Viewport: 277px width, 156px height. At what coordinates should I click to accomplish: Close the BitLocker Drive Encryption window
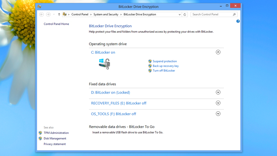236,6
